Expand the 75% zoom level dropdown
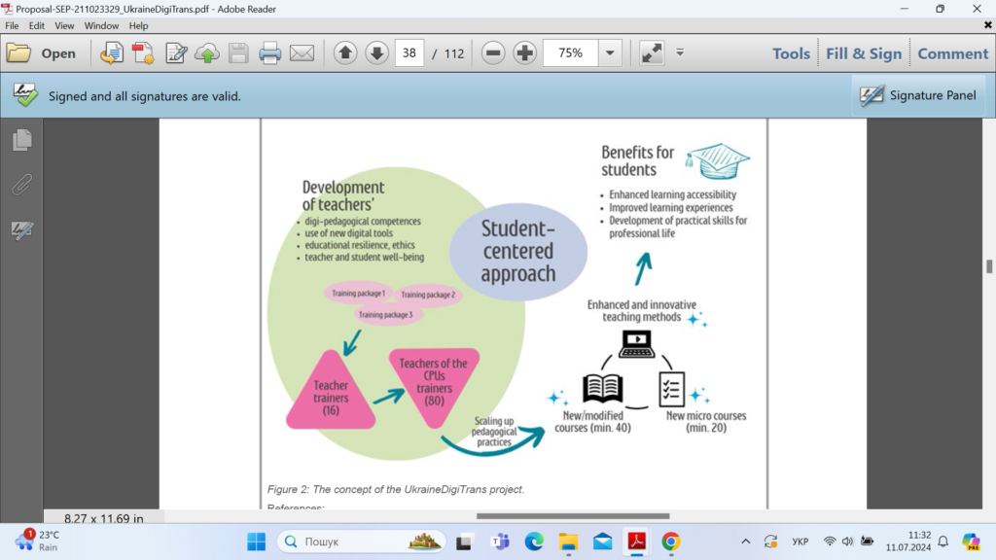The image size is (996, 560). pos(610,53)
